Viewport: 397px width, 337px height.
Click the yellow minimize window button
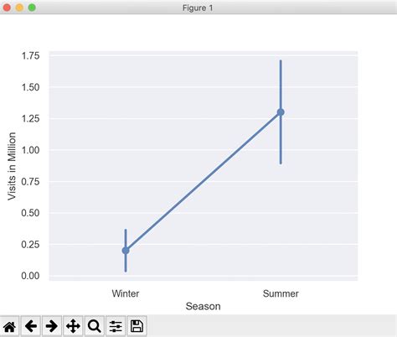click(19, 8)
